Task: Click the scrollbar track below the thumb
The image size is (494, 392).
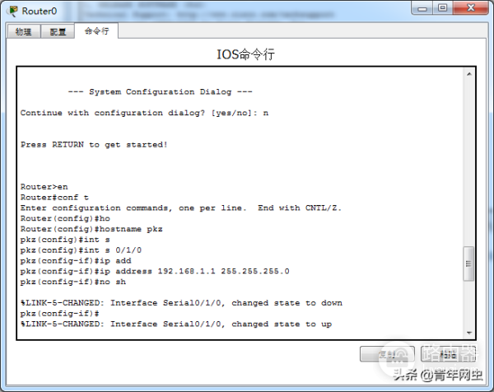Action: pyautogui.click(x=469, y=305)
